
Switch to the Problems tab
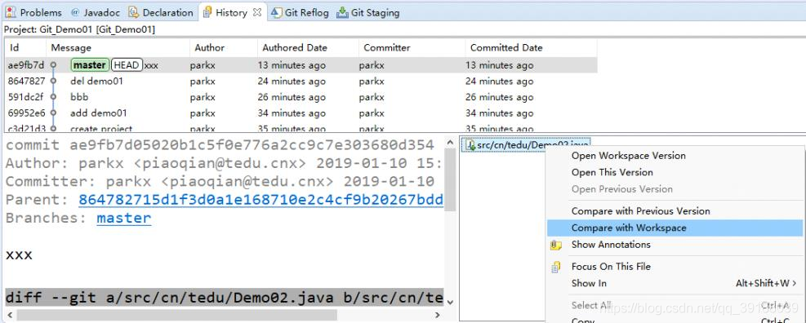34,12
